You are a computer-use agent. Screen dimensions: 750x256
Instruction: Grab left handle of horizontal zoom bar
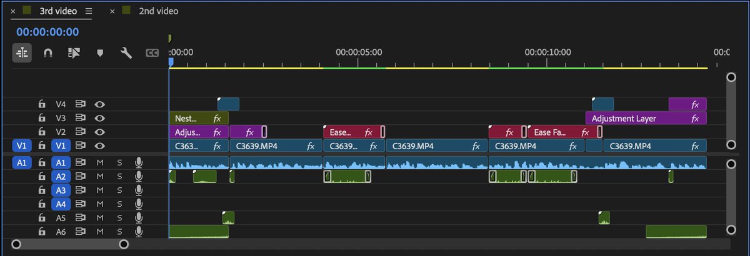[x=17, y=244]
